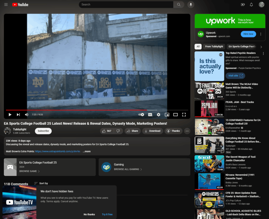This screenshot has width=269, height=219.
Task: Select the From Tubbylight filter chip
Action: [x=214, y=47]
